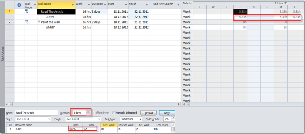Click the left horizontal scrollbar of task table
Image resolution: width=305 pixels, height=134 pixels.
click(x=10, y=104)
